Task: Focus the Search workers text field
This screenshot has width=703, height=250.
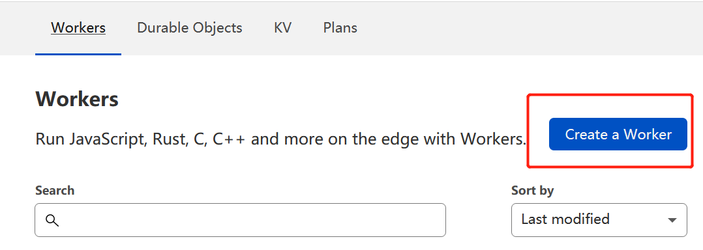Action: (x=240, y=220)
